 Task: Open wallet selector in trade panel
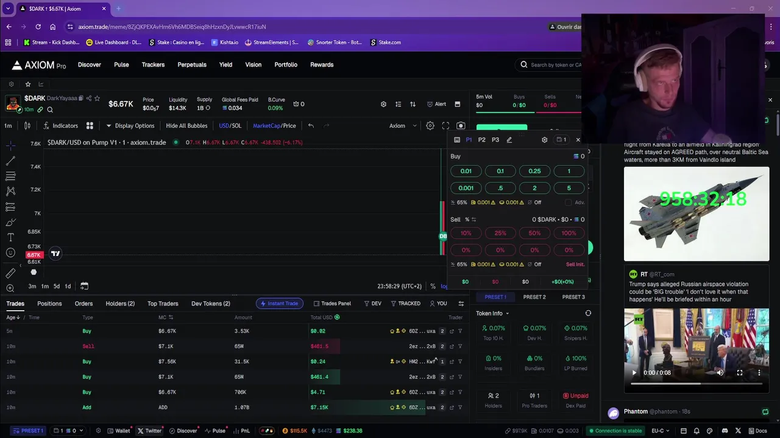click(x=562, y=140)
